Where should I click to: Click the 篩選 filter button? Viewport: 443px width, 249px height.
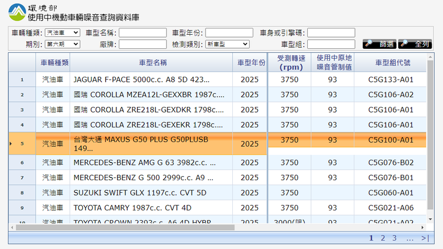[x=379, y=44]
